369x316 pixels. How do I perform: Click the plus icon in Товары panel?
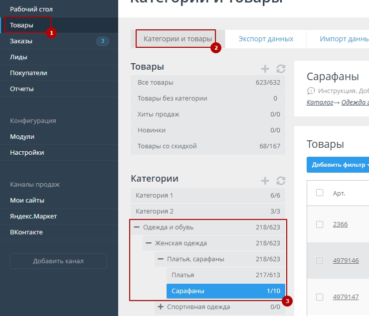[265, 69]
